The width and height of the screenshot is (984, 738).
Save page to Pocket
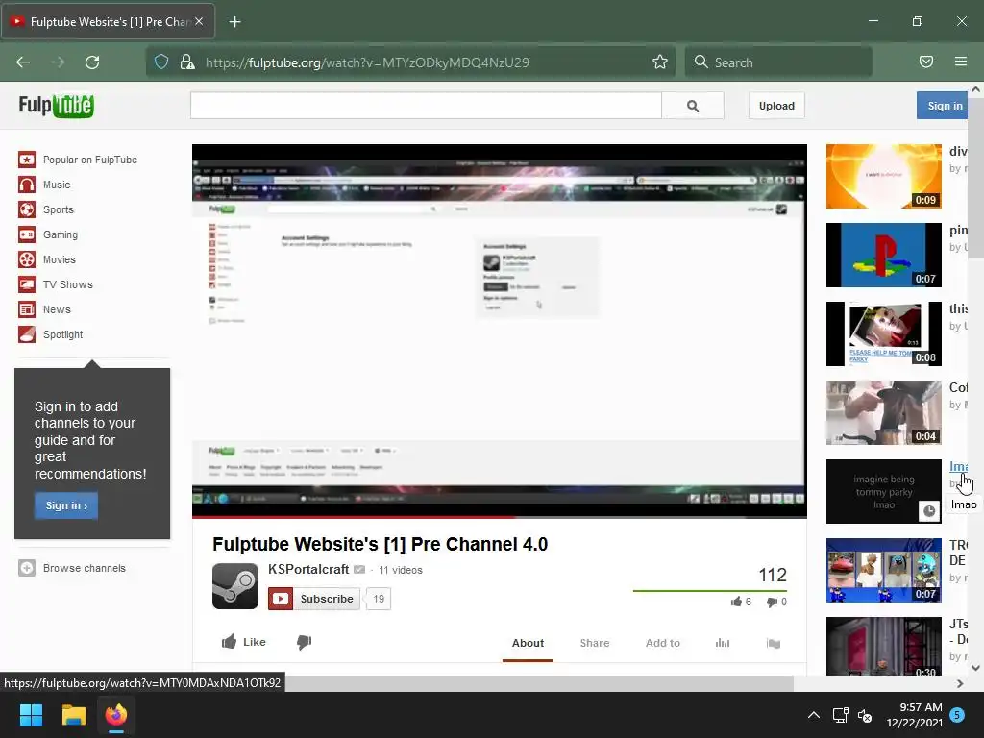[926, 61]
